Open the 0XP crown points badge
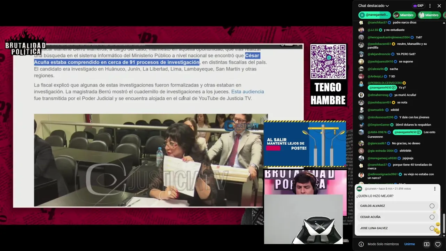Image resolution: width=446 pixels, height=251 pixels. pos(418,6)
